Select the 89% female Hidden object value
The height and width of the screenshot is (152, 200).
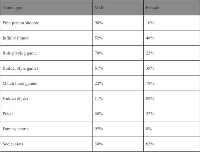pyautogui.click(x=150, y=99)
